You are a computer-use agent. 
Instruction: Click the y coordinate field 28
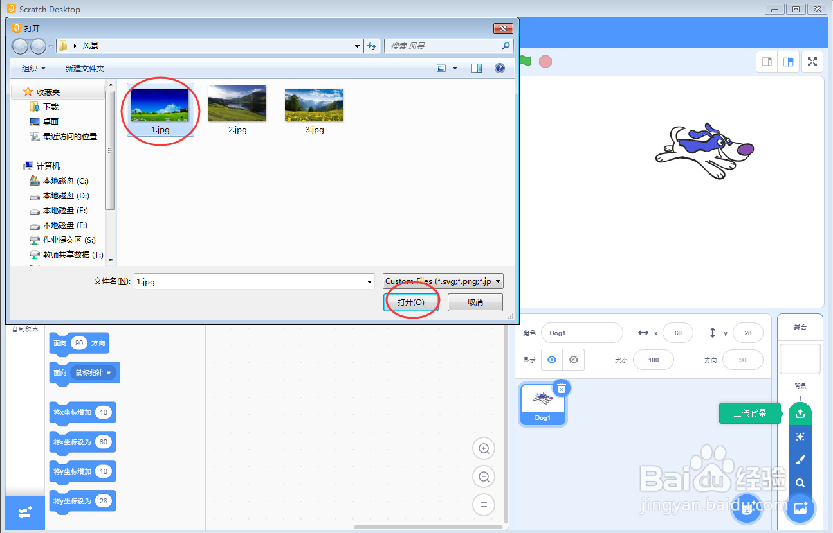pyautogui.click(x=747, y=333)
